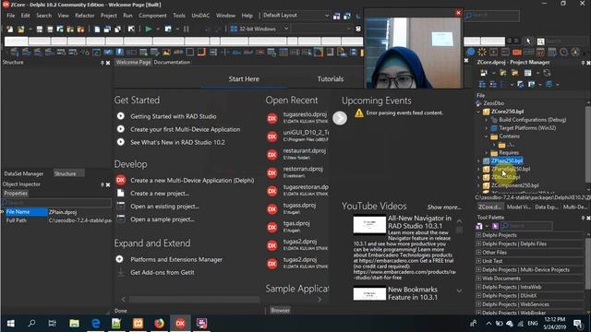Image resolution: width=591 pixels, height=332 pixels.
Task: Click the purple pointer icon in Tool Palette
Action: (495, 226)
